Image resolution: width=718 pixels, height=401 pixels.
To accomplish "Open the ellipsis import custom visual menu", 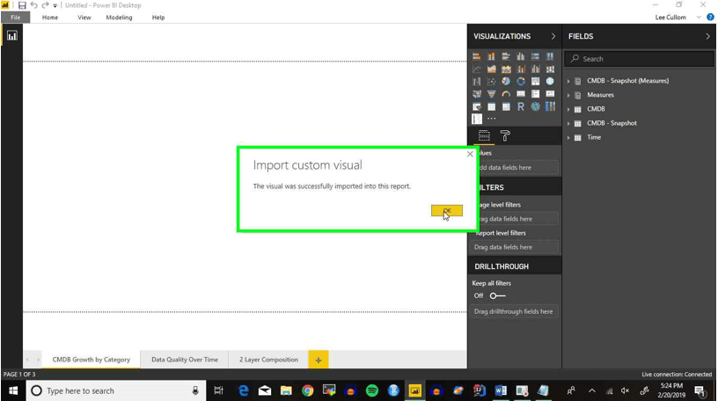I will (x=491, y=119).
